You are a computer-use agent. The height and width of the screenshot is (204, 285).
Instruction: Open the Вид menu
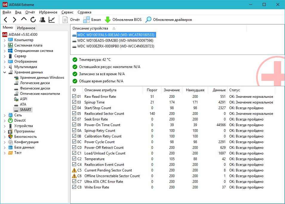point(18,12)
